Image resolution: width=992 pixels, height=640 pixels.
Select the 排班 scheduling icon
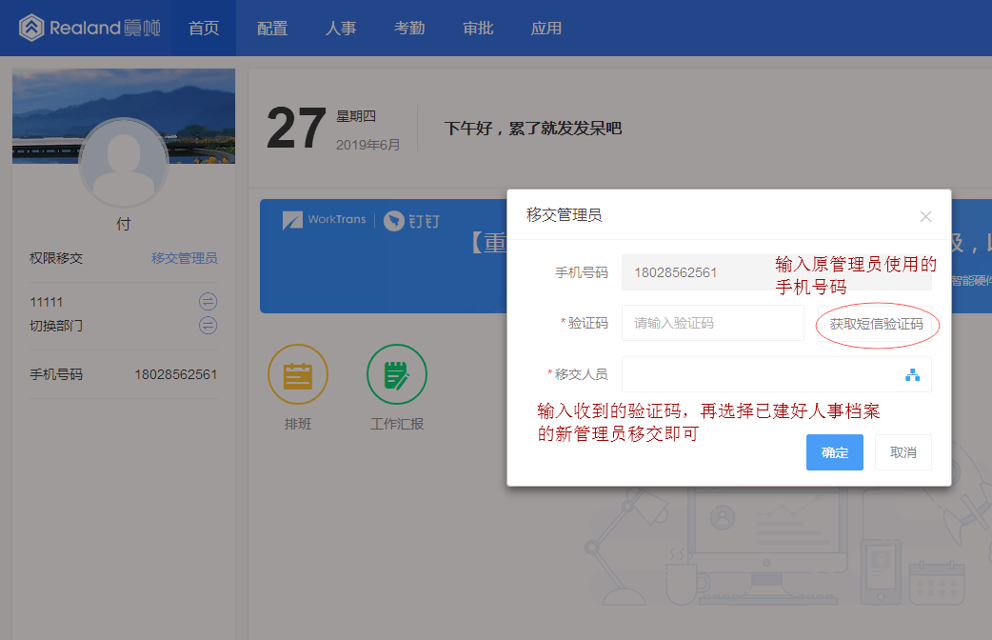pyautogui.click(x=297, y=373)
